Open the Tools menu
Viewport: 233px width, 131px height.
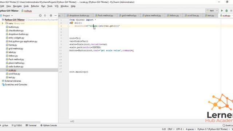pos(50,6)
